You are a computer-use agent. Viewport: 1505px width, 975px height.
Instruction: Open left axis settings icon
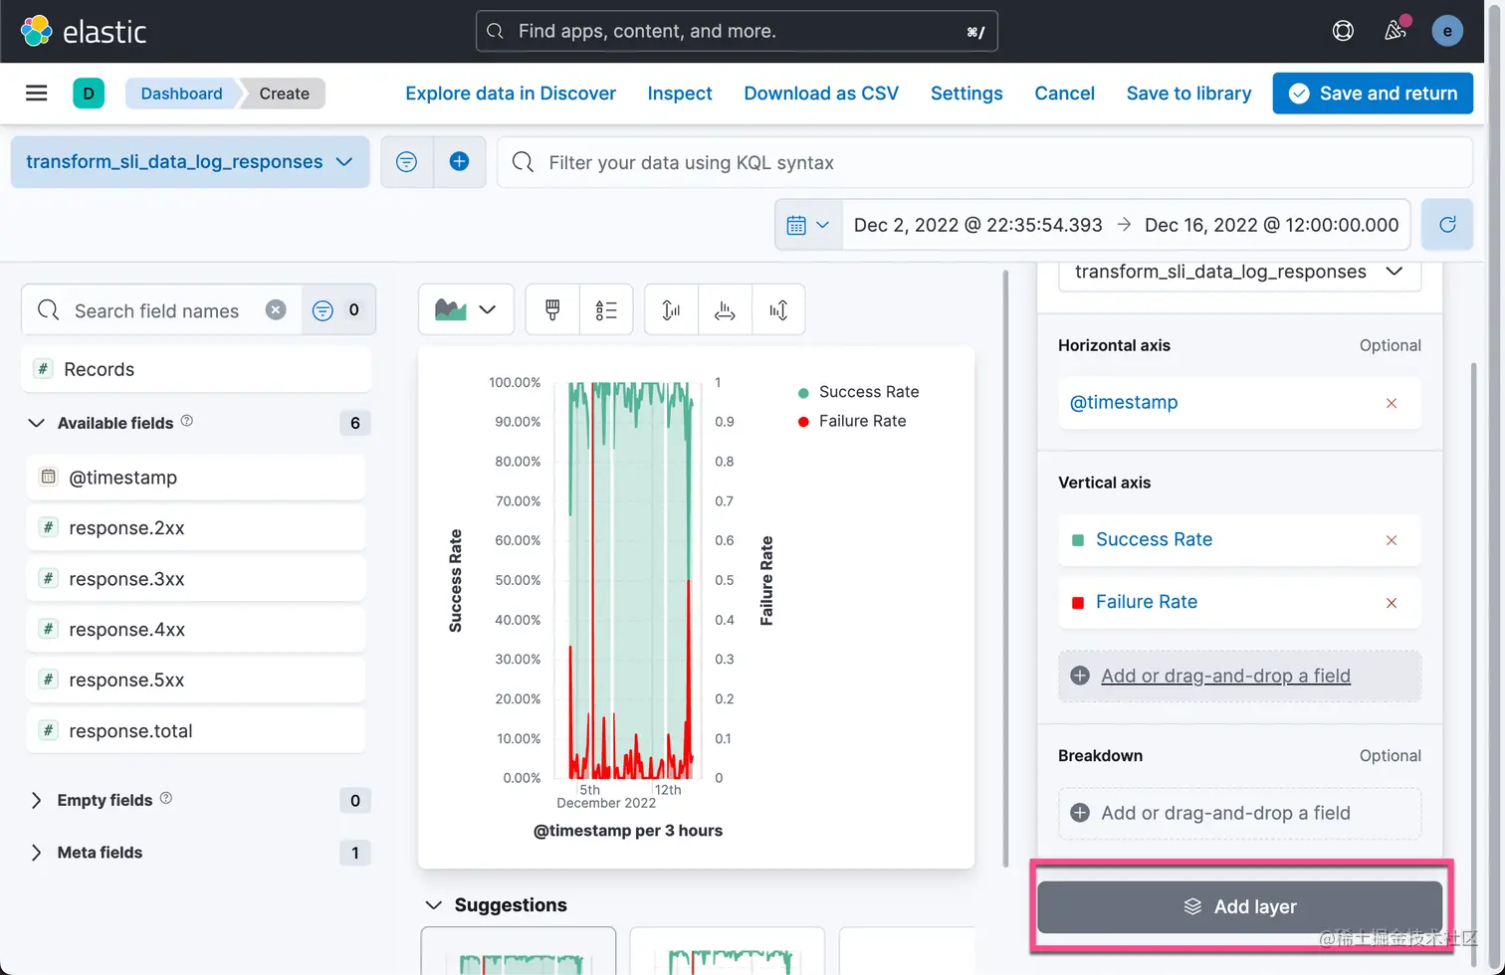click(672, 310)
